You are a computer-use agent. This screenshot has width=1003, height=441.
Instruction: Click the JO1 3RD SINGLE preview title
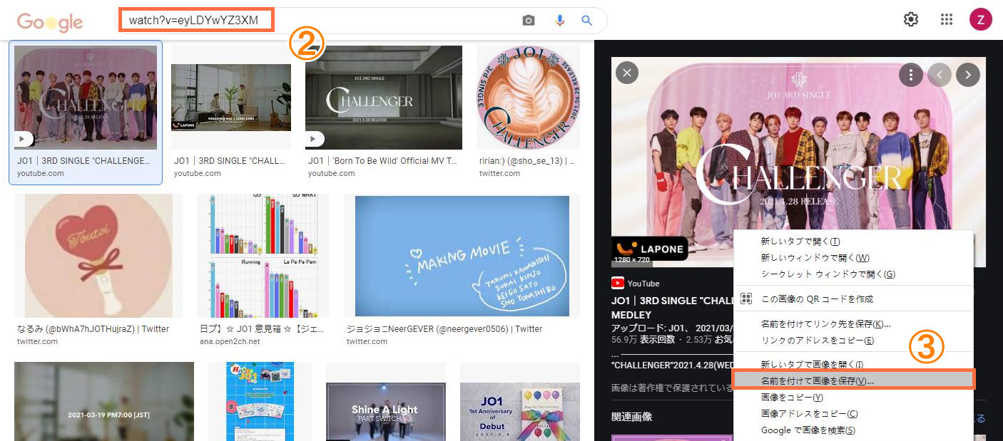(673, 307)
